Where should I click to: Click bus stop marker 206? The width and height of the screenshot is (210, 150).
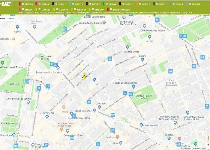tap(72, 137)
